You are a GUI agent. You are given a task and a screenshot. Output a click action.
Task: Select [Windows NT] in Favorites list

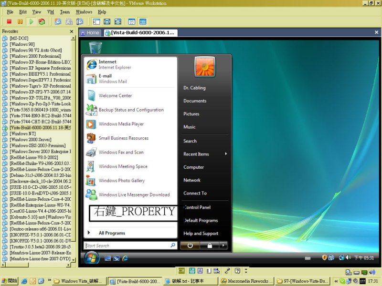(x=22, y=133)
